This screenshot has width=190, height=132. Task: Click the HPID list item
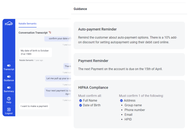coord(128,119)
